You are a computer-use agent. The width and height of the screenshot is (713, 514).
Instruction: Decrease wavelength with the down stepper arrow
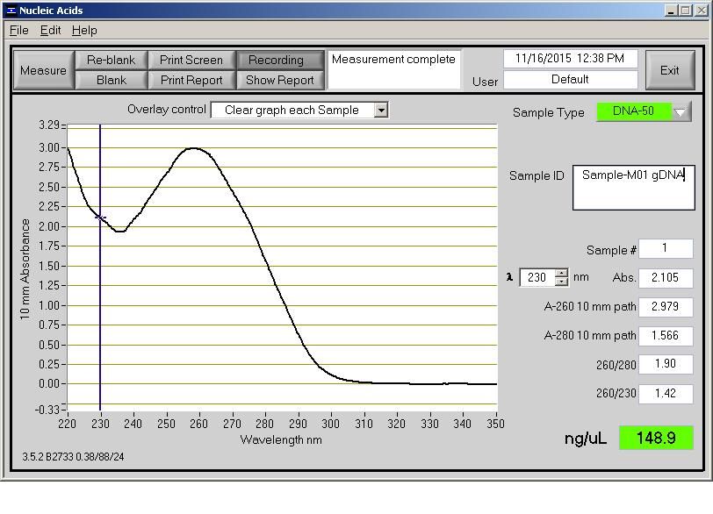pyautogui.click(x=562, y=282)
